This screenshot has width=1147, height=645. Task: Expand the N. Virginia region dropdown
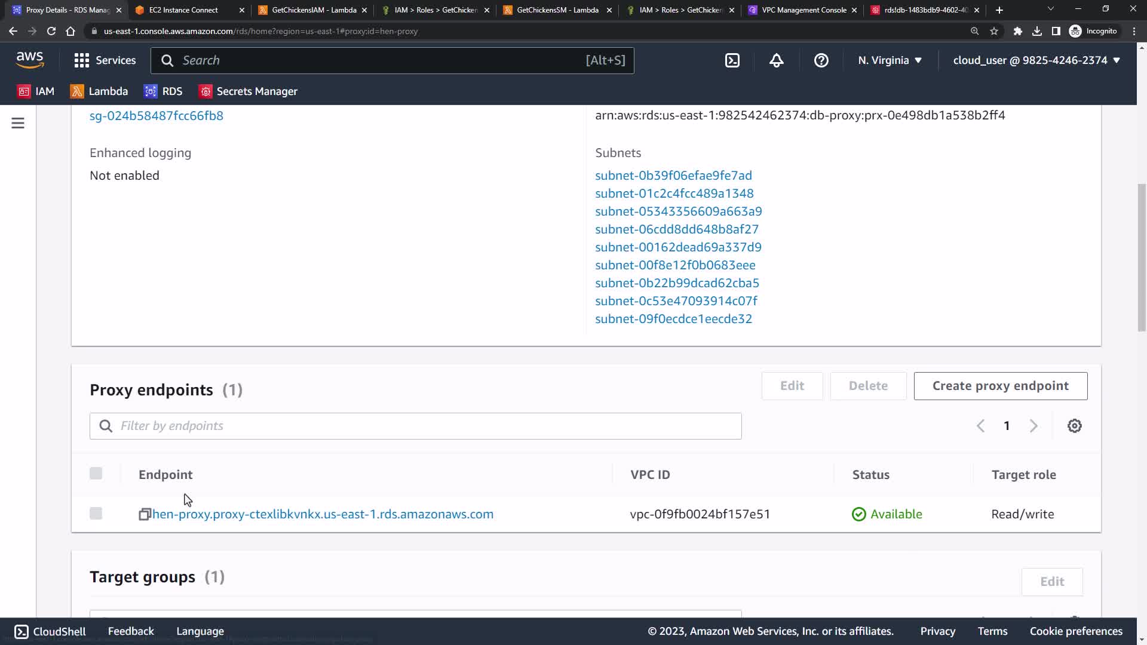point(890,60)
